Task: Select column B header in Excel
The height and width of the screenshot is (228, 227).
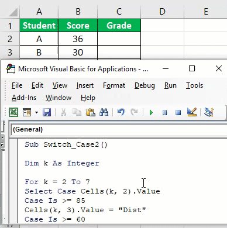Action: tap(78, 12)
